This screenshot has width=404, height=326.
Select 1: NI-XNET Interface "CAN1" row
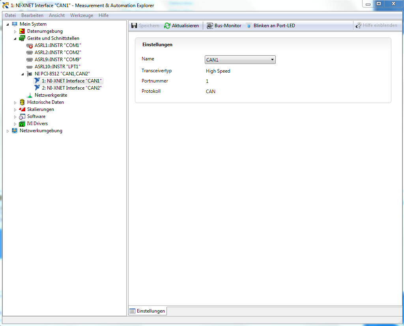pos(72,81)
